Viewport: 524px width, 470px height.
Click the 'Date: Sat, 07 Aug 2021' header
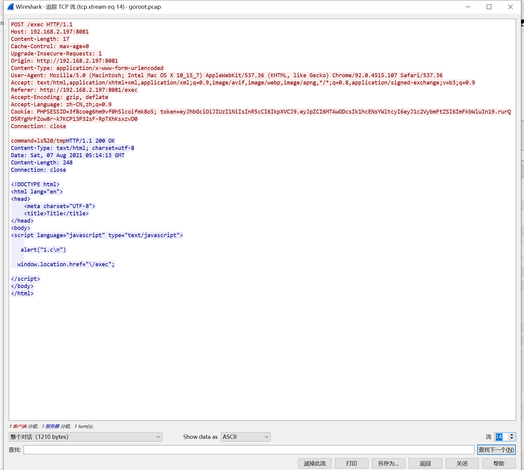pyautogui.click(x=68, y=155)
